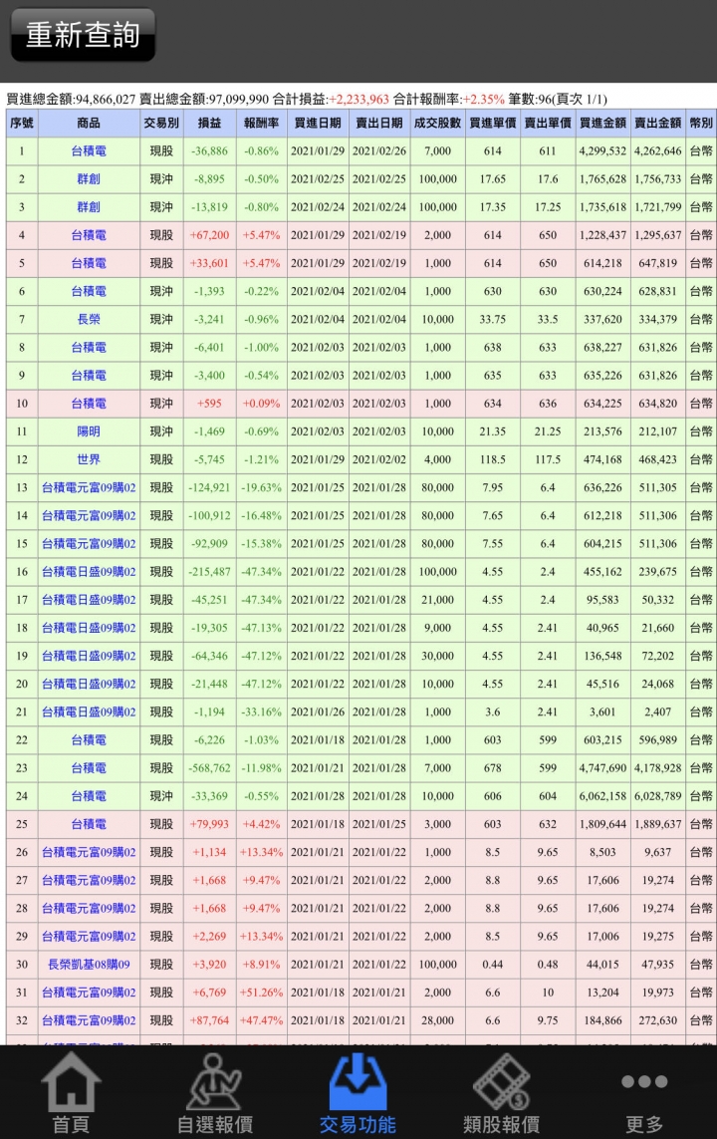Click the 賣出日期 column header
Image resolution: width=717 pixels, height=1139 pixels.
(x=378, y=123)
